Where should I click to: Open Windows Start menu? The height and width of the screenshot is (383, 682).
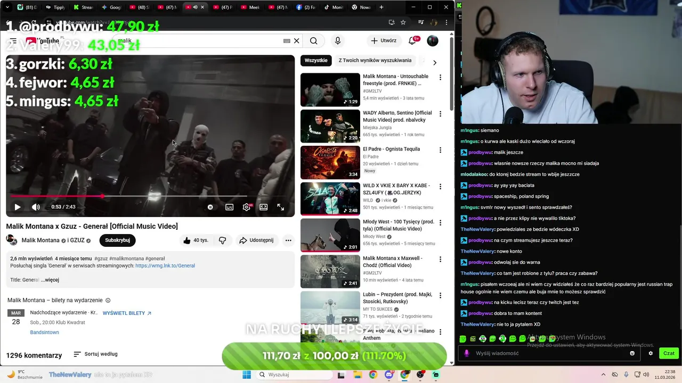[247, 375]
